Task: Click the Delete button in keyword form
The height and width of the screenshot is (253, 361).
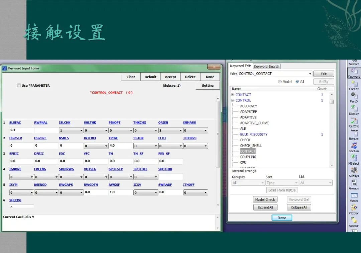Action: click(190, 77)
